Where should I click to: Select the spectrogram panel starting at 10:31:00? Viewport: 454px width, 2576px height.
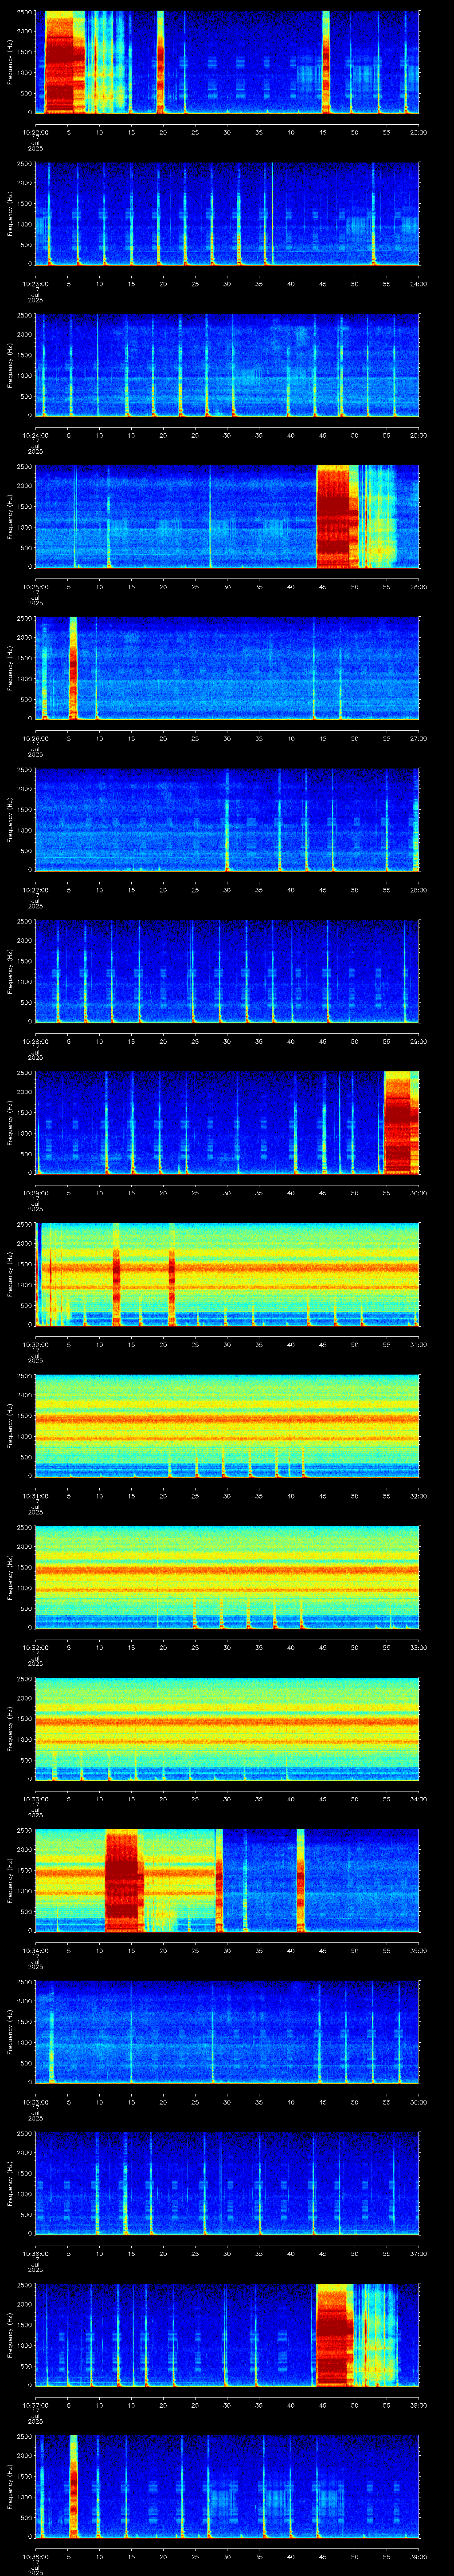(x=227, y=1426)
